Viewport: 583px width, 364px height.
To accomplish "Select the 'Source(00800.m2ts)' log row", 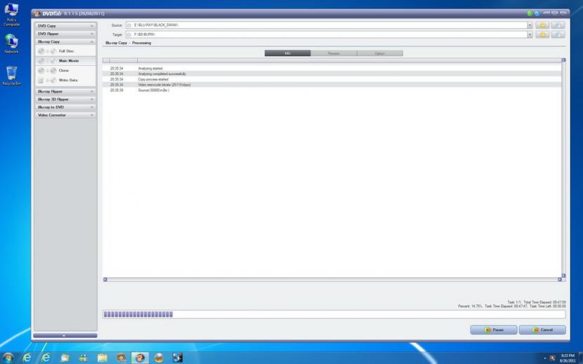I will (x=332, y=90).
